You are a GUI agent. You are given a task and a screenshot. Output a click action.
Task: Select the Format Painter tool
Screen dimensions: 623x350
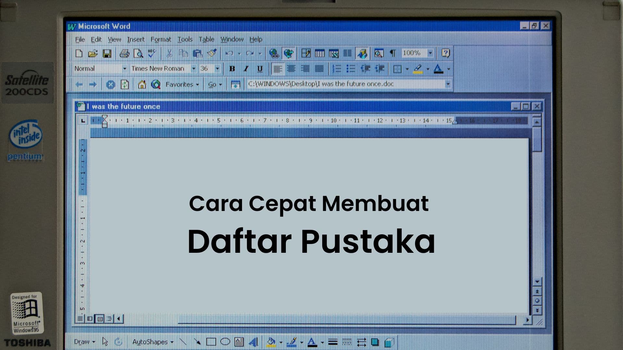click(213, 53)
